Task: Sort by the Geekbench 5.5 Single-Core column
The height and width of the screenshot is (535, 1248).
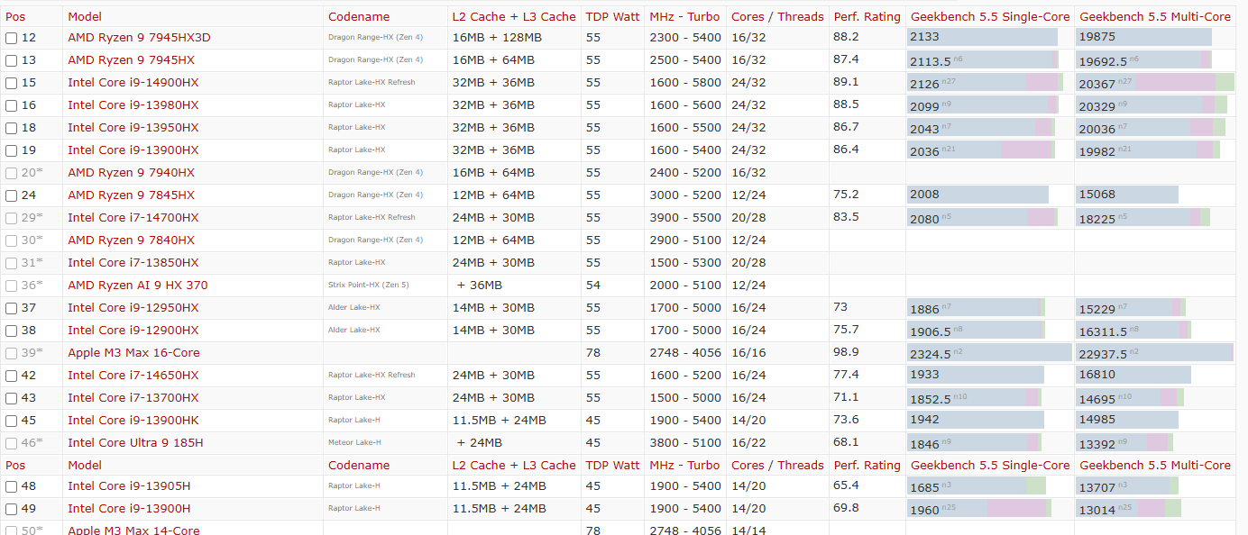Action: (x=989, y=15)
